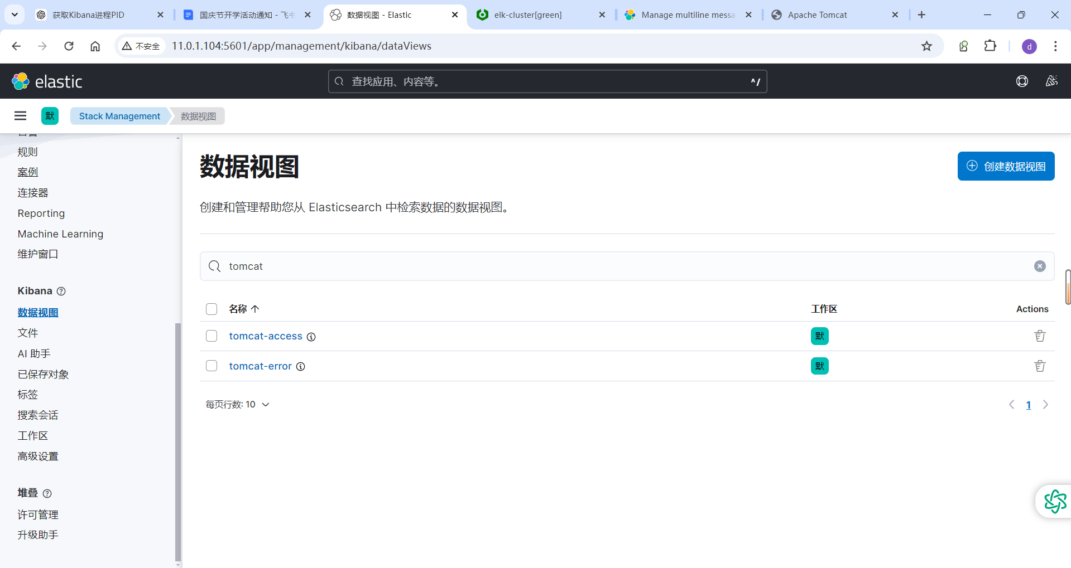Open the 每页行数 10 rows dropdown

[237, 405]
